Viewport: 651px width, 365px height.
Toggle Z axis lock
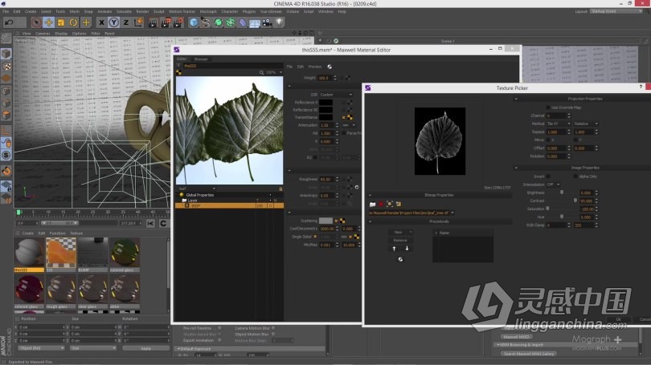(126, 22)
